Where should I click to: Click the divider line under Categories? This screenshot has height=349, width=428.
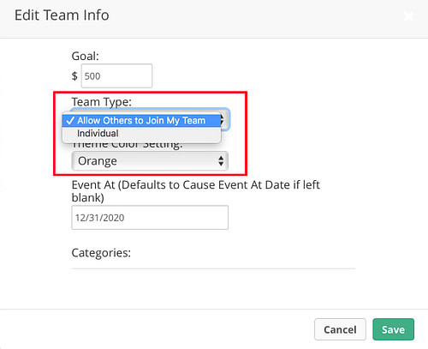coord(213,268)
